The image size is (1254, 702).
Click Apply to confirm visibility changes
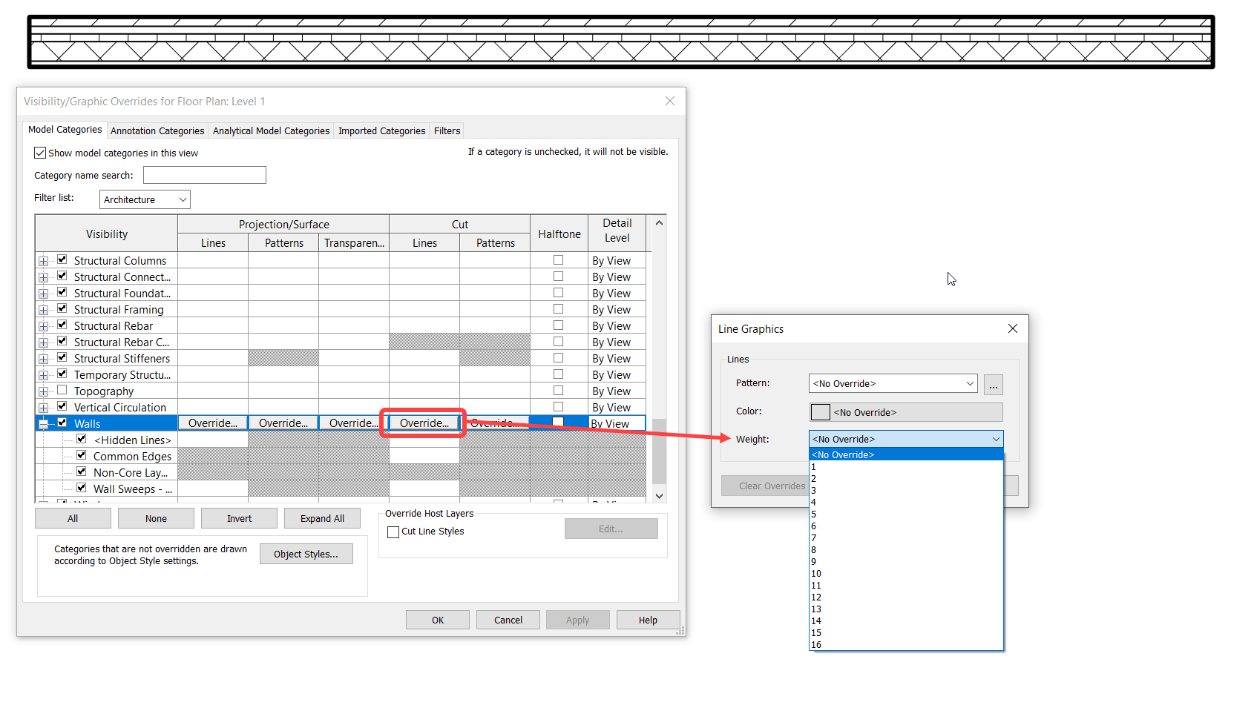(x=577, y=620)
